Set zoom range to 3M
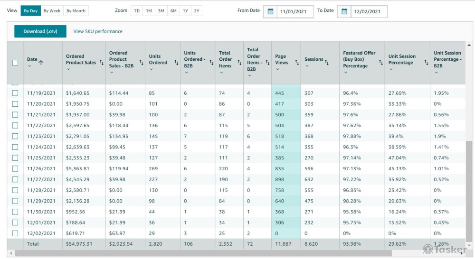 (x=161, y=11)
